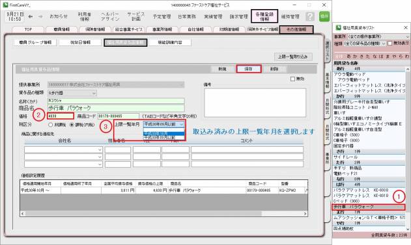
Task: Click the 商品コード input field
Action: (x=118, y=116)
